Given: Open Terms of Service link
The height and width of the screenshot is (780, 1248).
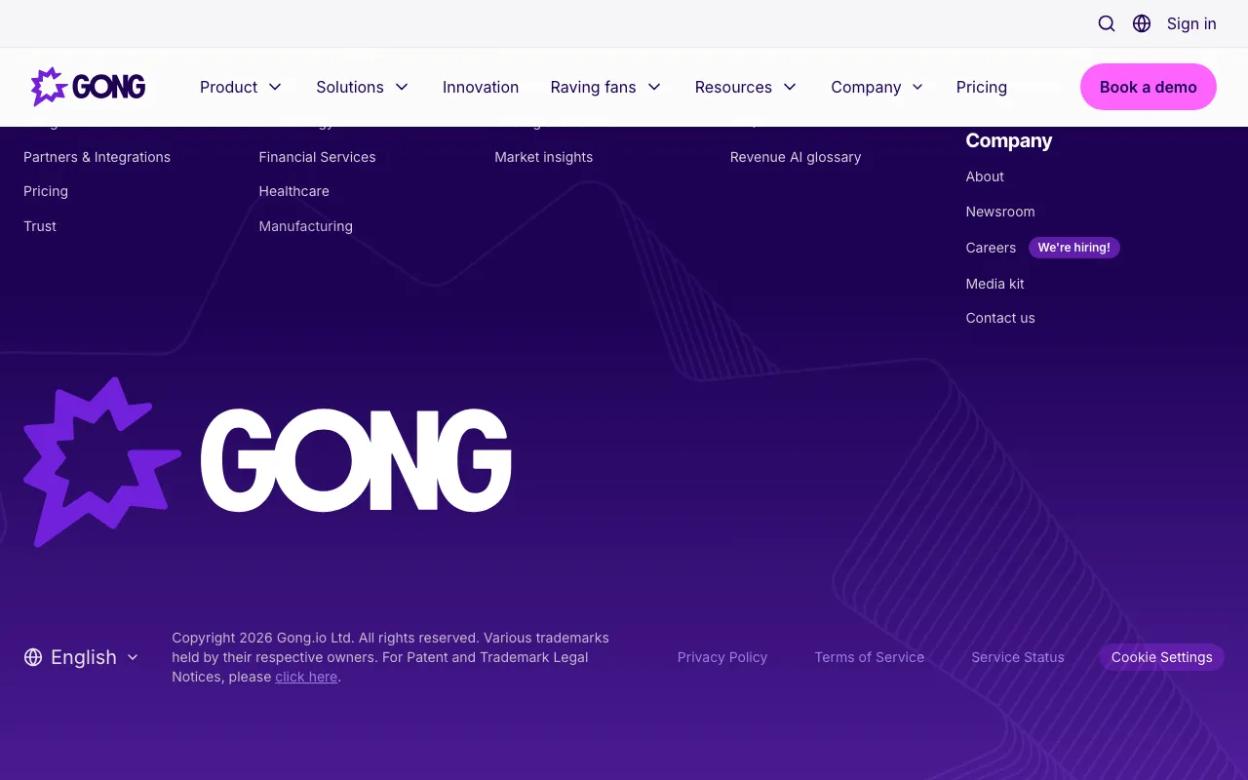Looking at the screenshot, I should [x=870, y=657].
